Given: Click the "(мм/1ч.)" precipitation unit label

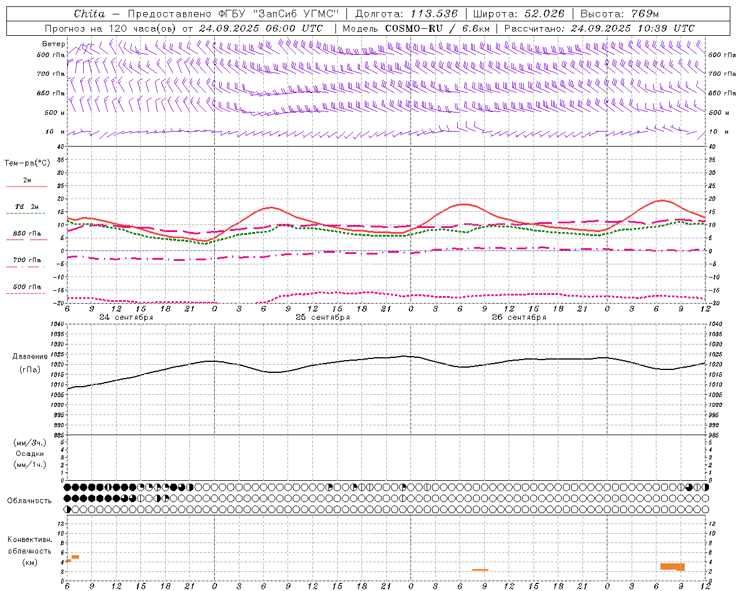Looking at the screenshot, I should [30, 465].
